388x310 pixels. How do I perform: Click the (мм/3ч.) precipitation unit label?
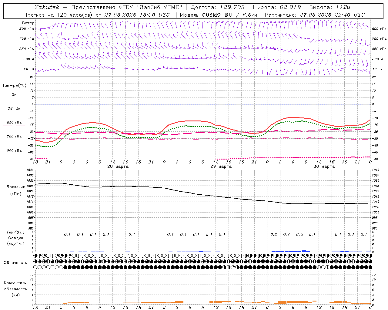click(15, 232)
